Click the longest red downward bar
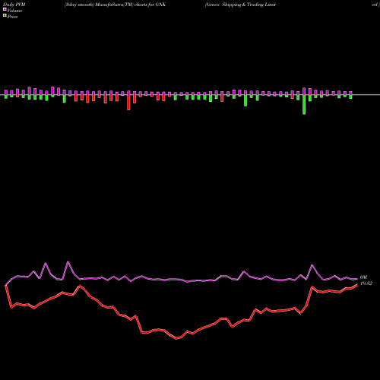The image size is (380, 380). click(128, 103)
